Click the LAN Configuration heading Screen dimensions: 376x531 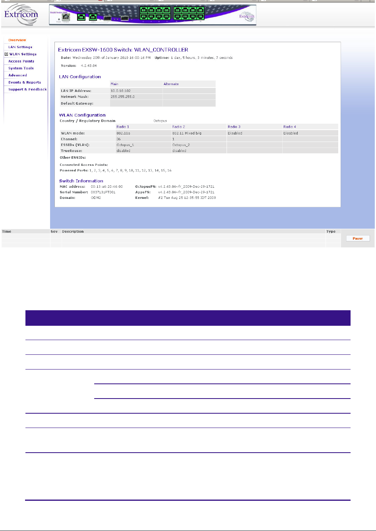tap(80, 77)
